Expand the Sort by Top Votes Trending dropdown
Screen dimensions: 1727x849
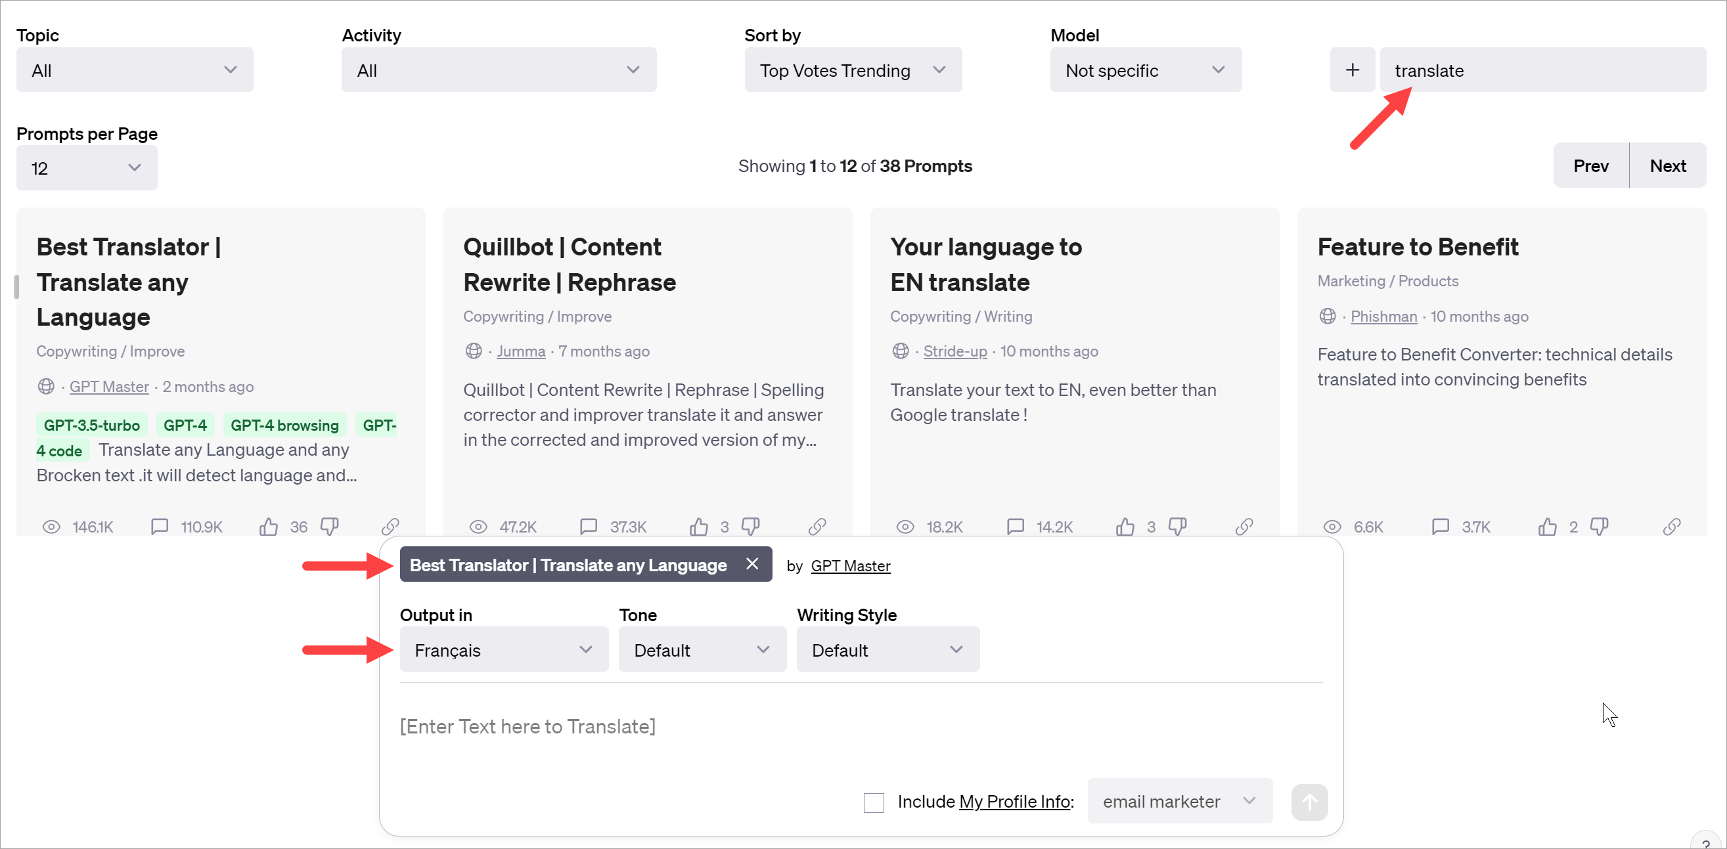coord(852,70)
